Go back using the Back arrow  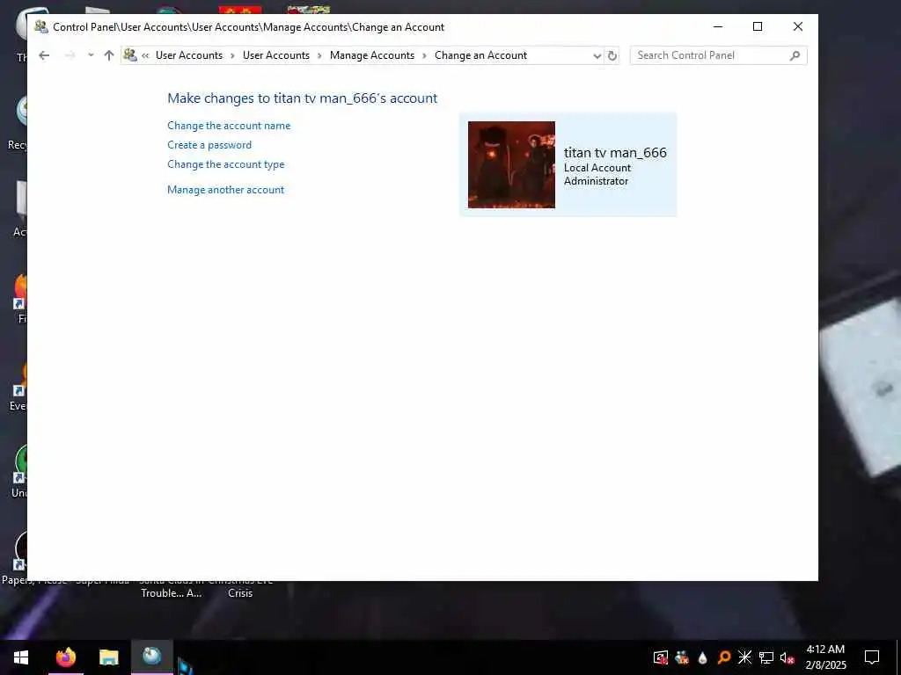click(x=44, y=55)
